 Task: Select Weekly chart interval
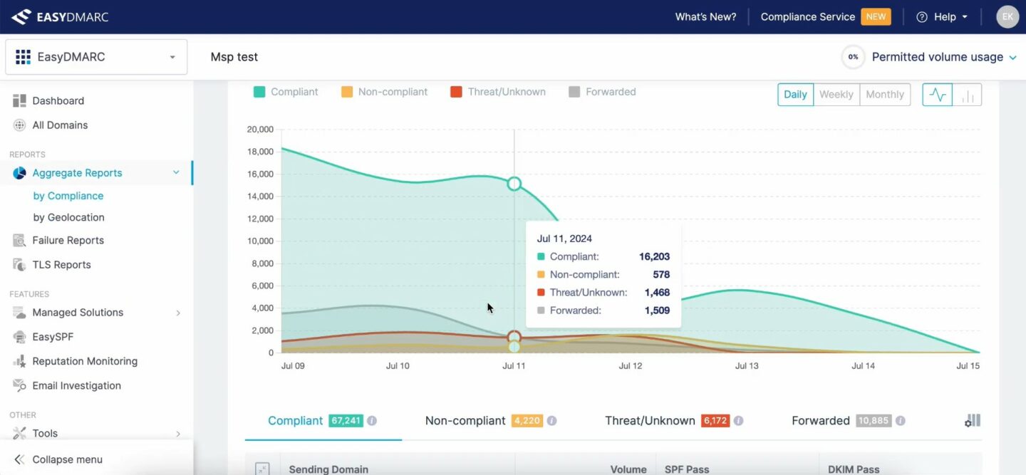pyautogui.click(x=836, y=95)
